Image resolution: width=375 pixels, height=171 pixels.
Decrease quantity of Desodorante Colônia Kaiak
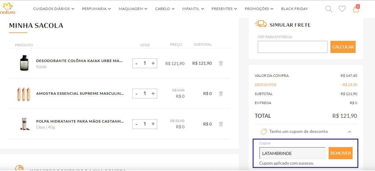pos(136,63)
